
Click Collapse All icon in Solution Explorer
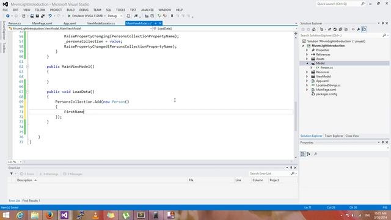point(340,29)
